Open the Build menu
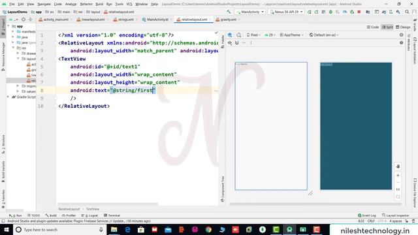This screenshot has width=418, height=235. [99, 4]
